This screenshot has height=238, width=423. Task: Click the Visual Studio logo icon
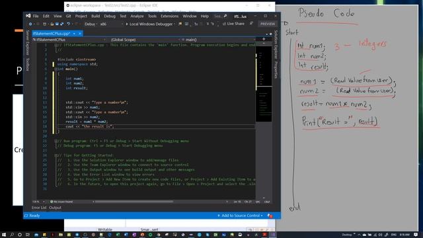click(x=28, y=16)
